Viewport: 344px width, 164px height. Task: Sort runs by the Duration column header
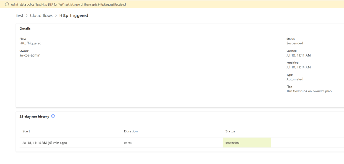[131, 131]
